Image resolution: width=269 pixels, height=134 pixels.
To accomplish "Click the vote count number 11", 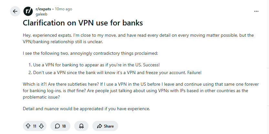I will click(x=35, y=126).
